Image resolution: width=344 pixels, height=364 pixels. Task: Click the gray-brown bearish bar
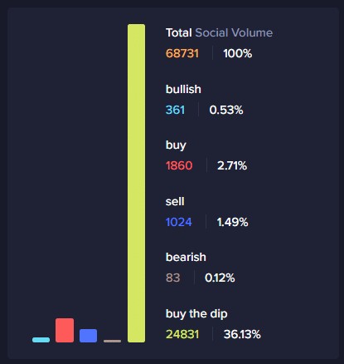coord(112,341)
